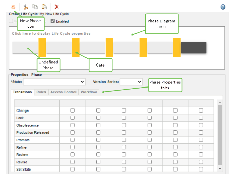Select the second undefined phase block
This screenshot has width=232, height=175.
(x=59, y=47)
